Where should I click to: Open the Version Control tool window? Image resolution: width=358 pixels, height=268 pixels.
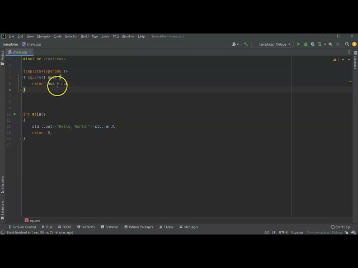pyautogui.click(x=22, y=227)
